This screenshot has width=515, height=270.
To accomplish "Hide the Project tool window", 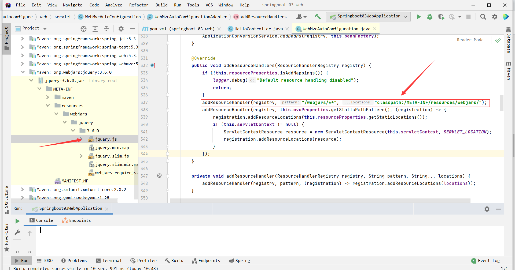I will coord(133,29).
